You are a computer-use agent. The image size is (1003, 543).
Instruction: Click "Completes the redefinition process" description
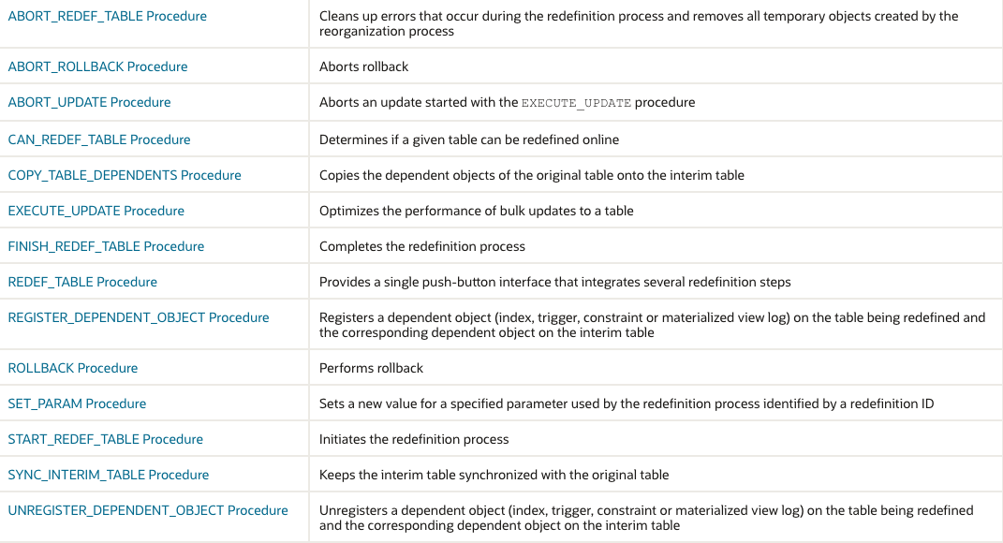click(x=421, y=246)
